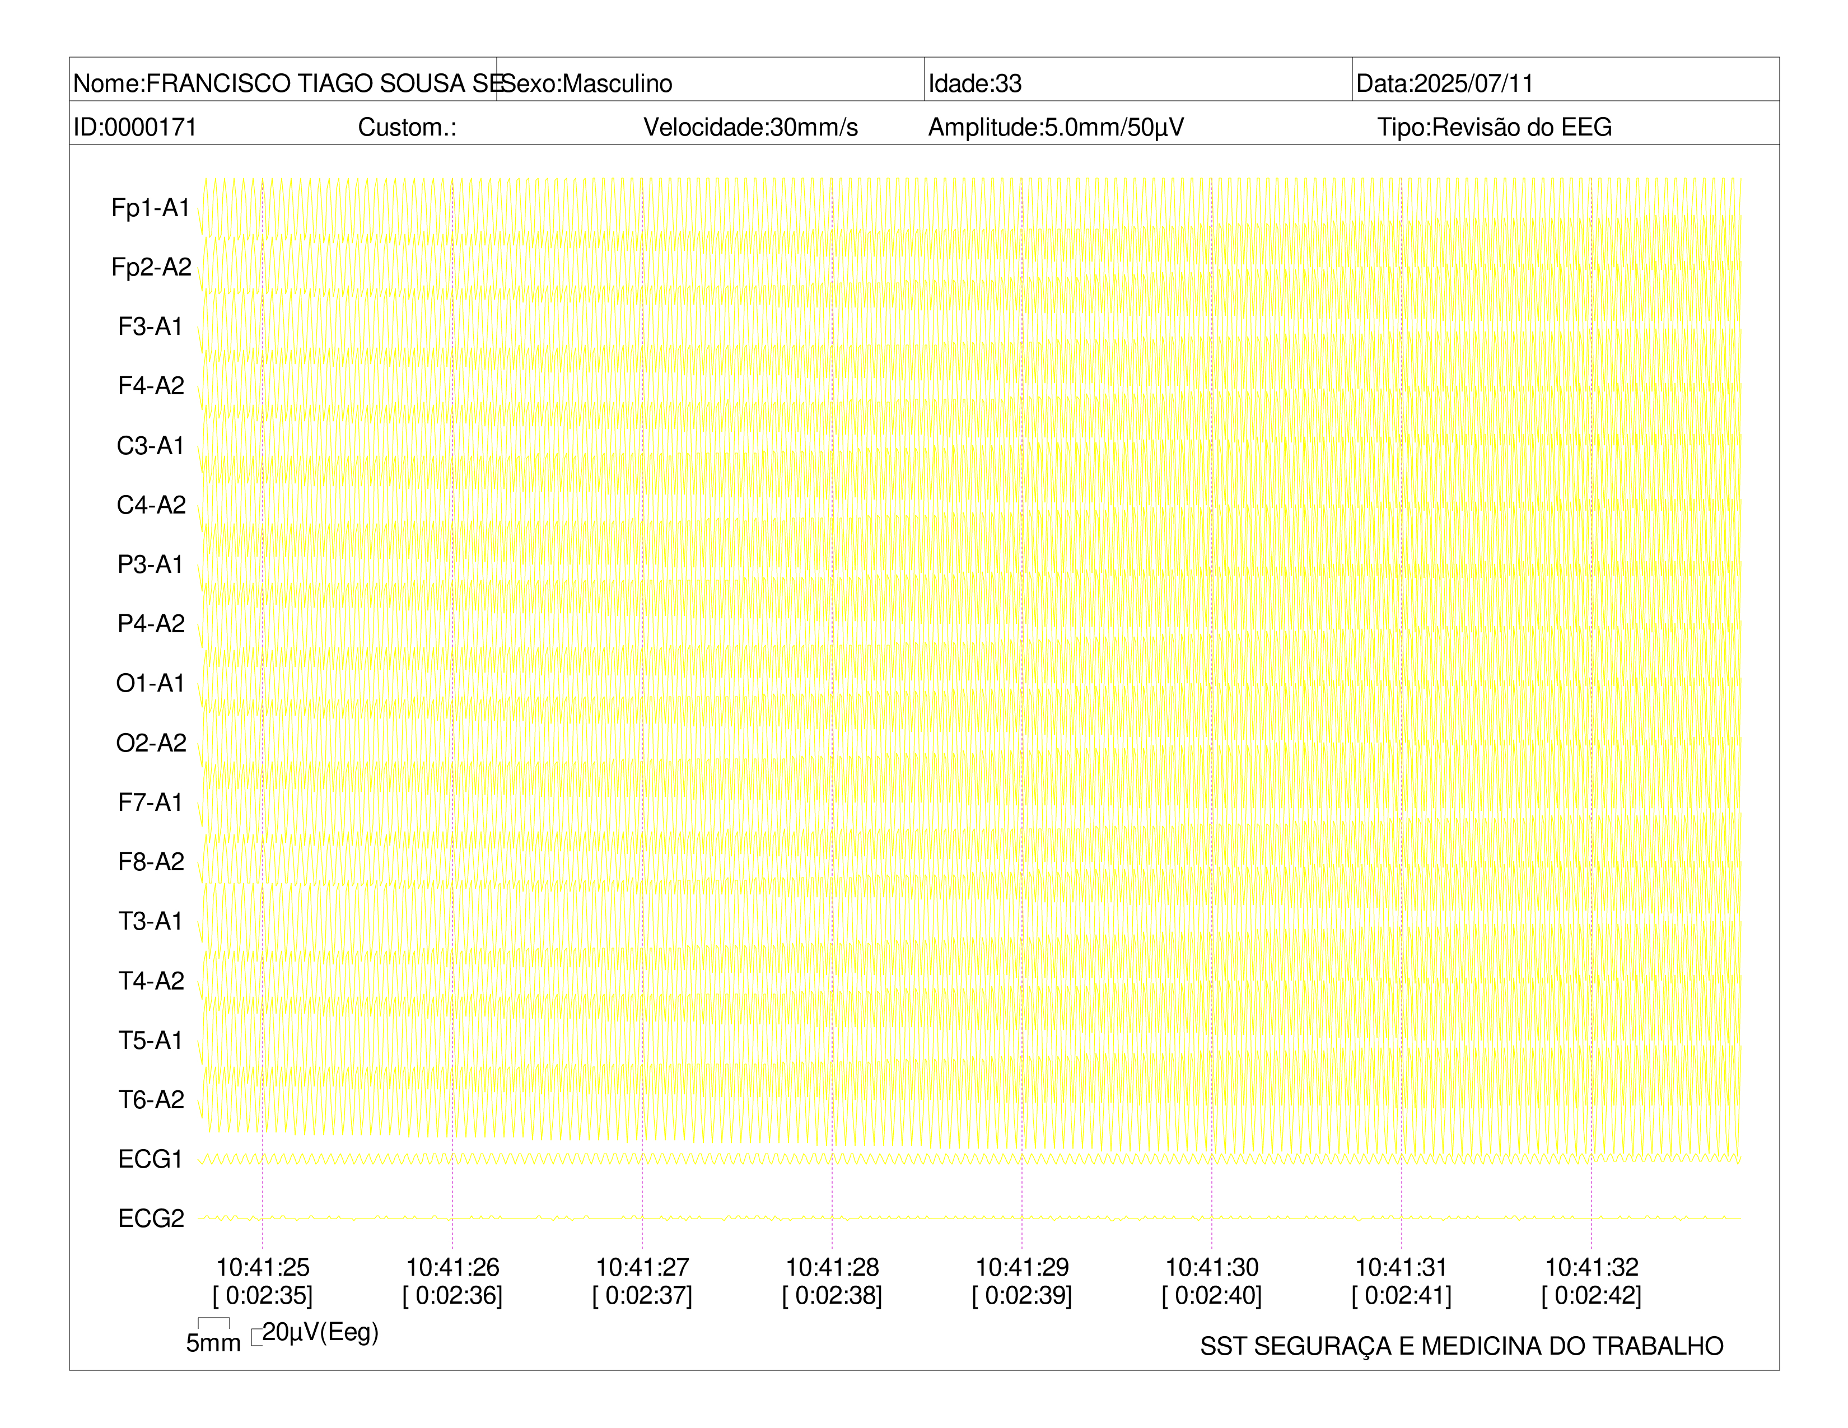The width and height of the screenshot is (1848, 1428).
Task: Click the elapsed time [ 0:02:35]
Action: (x=262, y=1295)
